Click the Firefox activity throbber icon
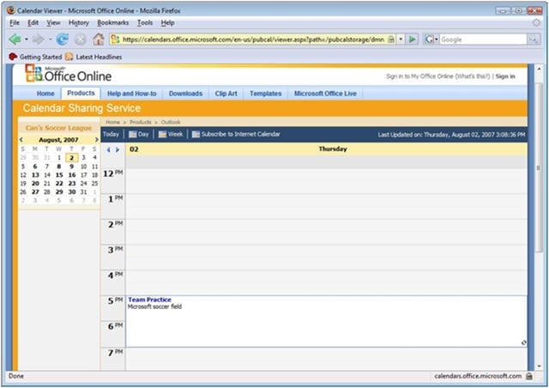Image resolution: width=549 pixels, height=388 pixels. click(536, 23)
